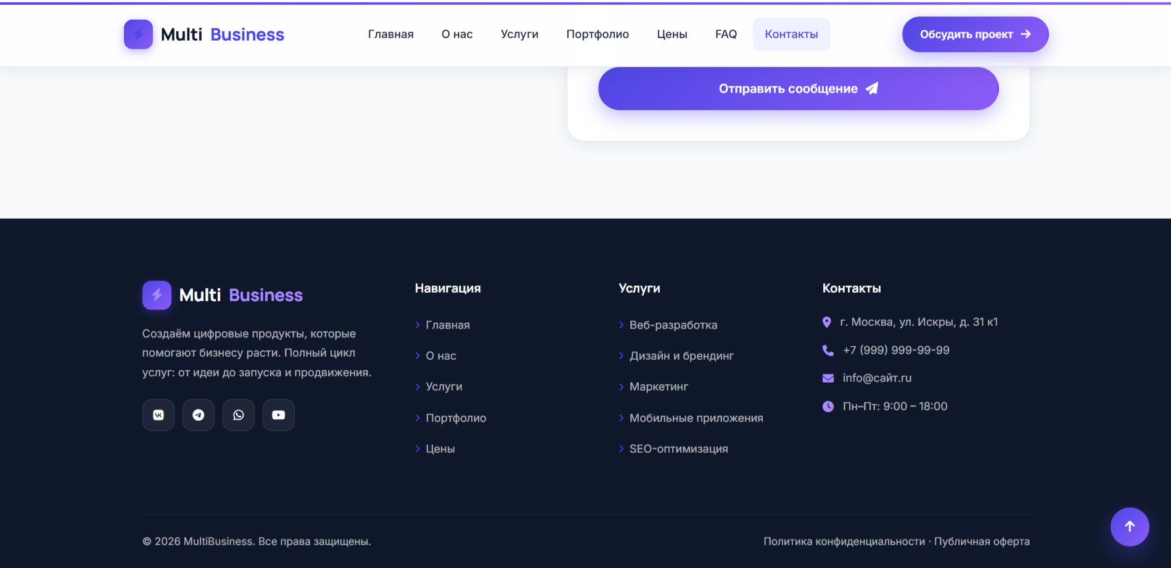Open О нас in the top menu

pyautogui.click(x=457, y=34)
